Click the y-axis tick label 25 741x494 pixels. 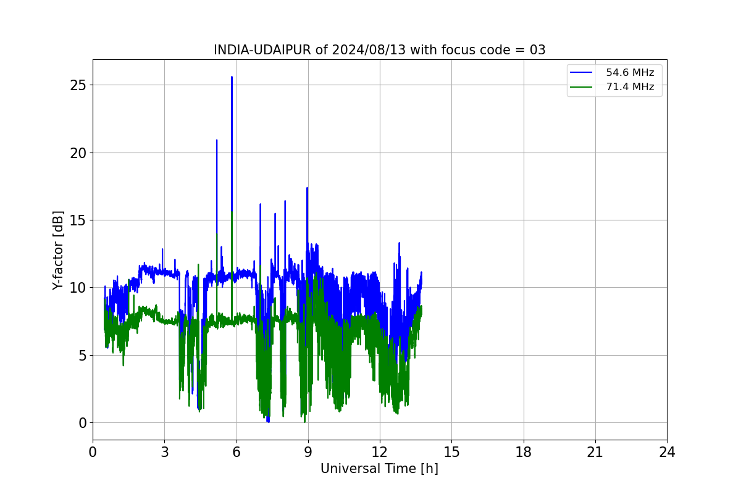(x=78, y=85)
